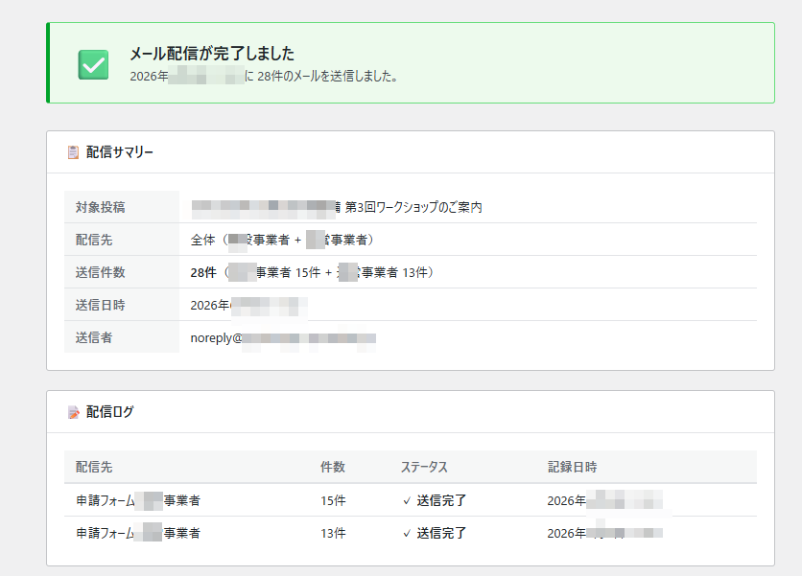Click the 件数 column header
The image size is (802, 576).
333,467
